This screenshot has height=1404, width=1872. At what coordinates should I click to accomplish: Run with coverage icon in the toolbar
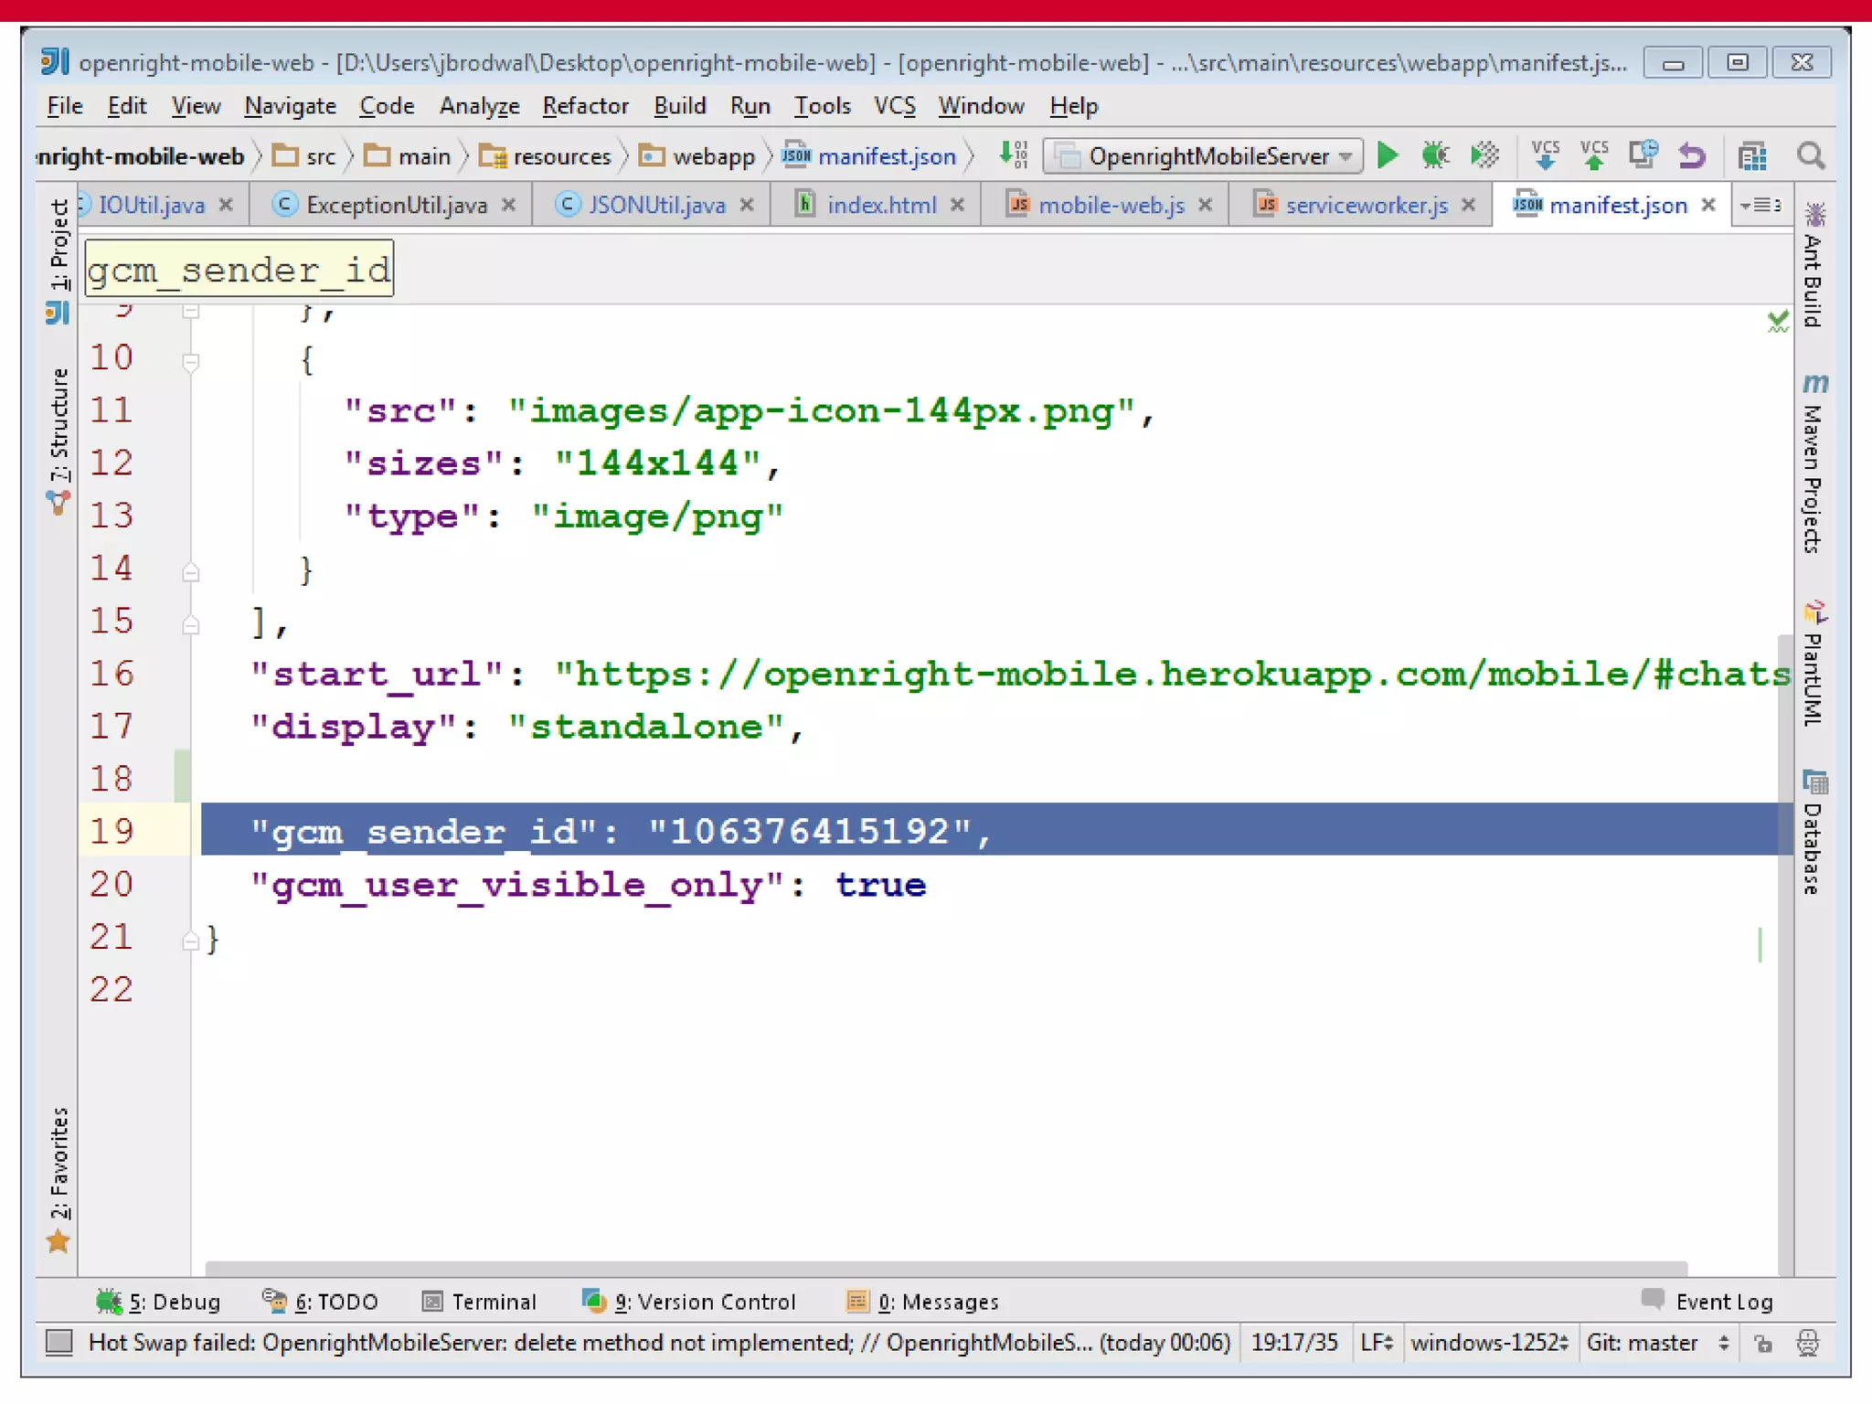1484,156
